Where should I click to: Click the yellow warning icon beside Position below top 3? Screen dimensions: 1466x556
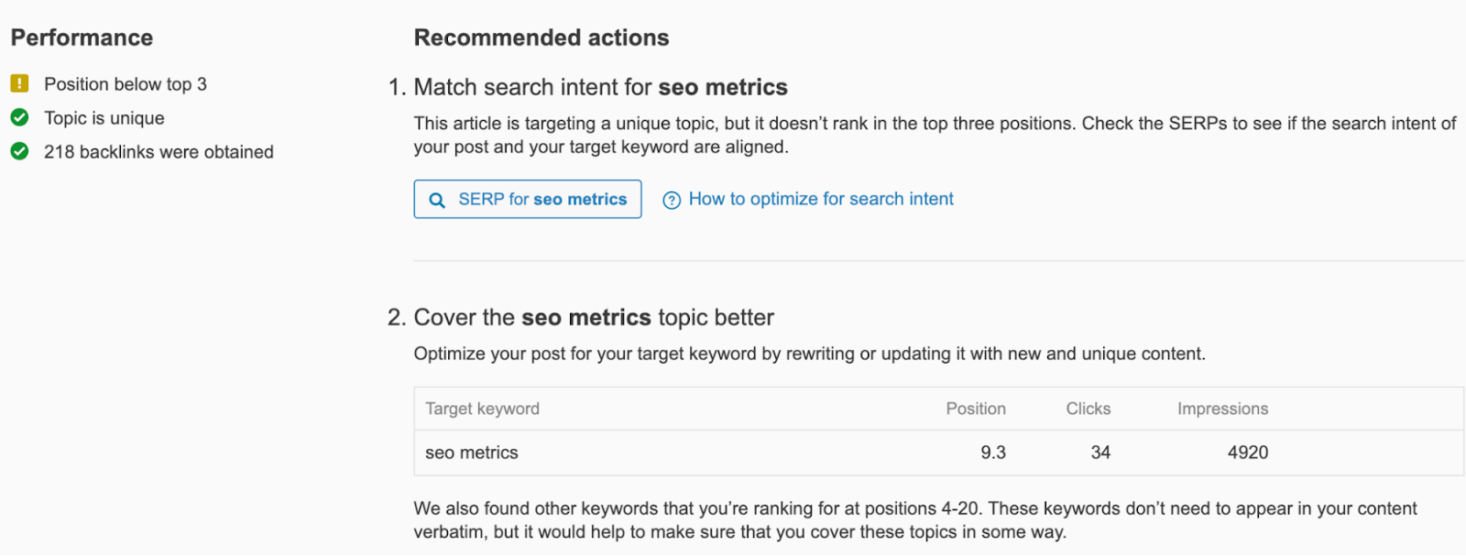[x=19, y=83]
